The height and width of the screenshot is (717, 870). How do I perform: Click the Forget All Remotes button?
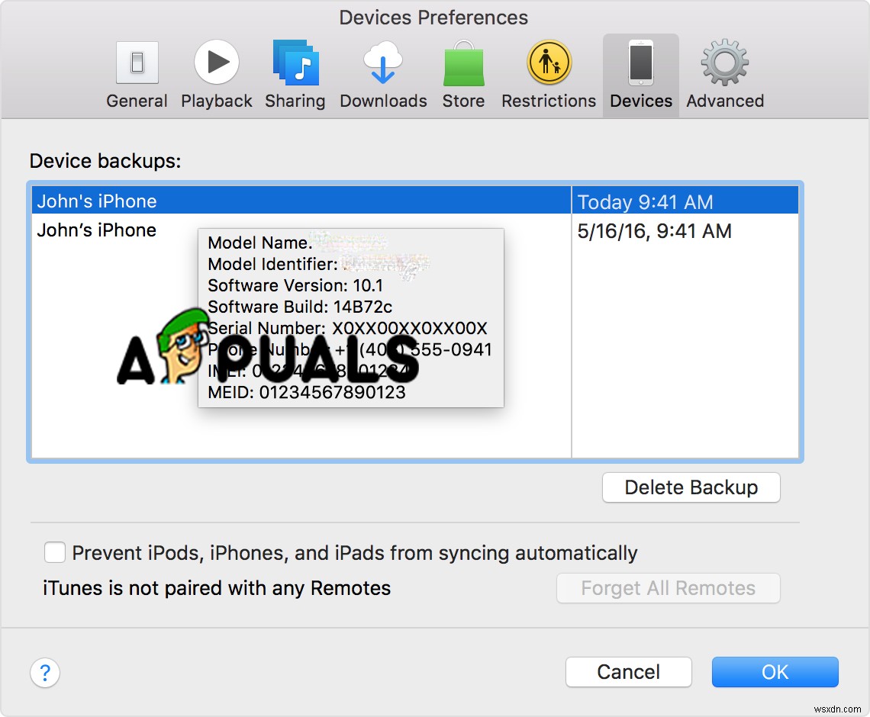(668, 588)
